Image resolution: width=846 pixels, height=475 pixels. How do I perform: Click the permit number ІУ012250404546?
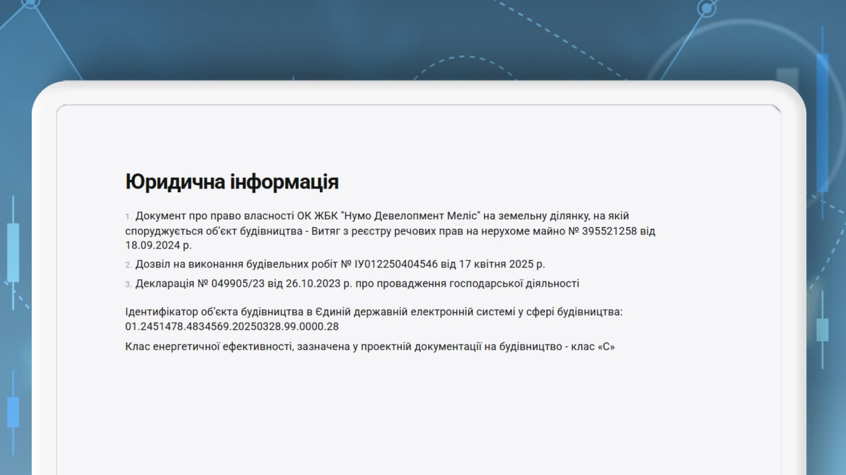click(396, 264)
